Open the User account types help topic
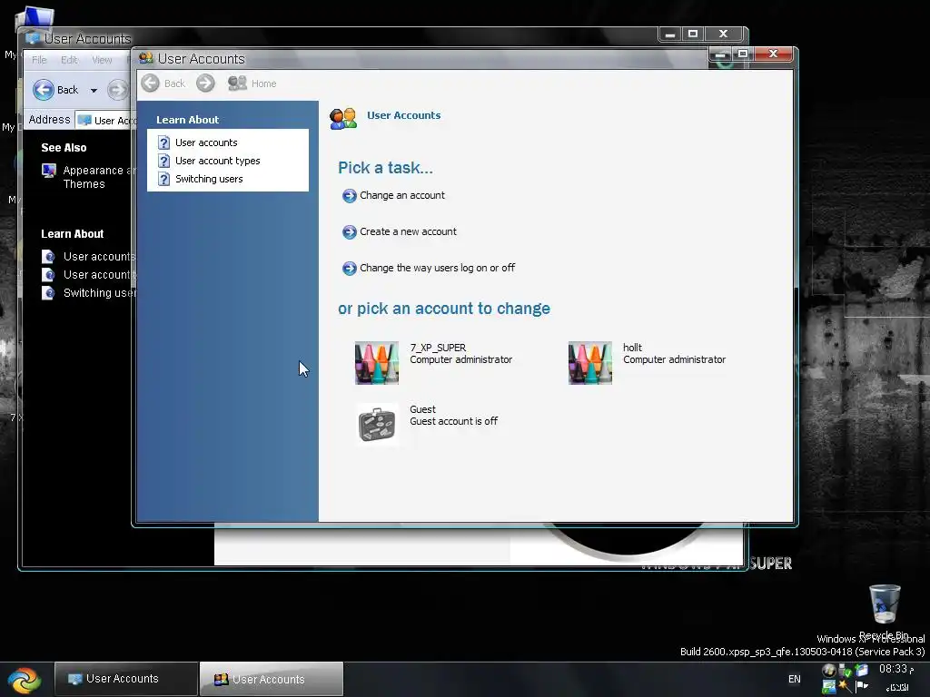Image resolution: width=930 pixels, height=697 pixels. 218,161
